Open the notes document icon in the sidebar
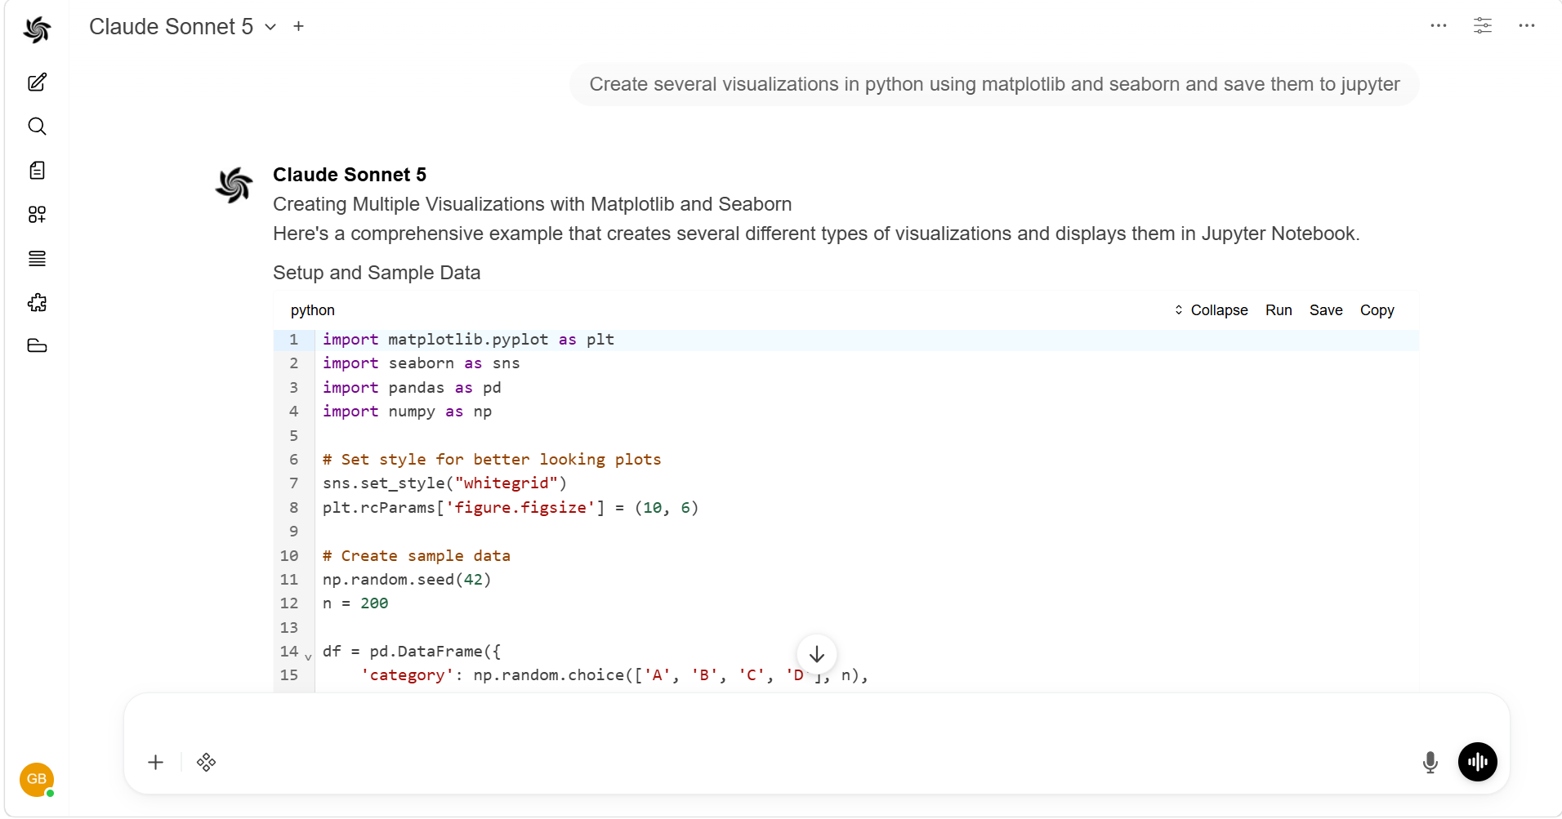 pos(37,171)
